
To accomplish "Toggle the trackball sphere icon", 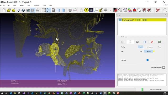I will point(82,10).
